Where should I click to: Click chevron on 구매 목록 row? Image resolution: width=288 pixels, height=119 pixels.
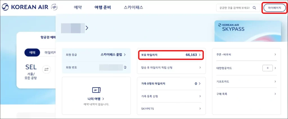click(x=275, y=94)
